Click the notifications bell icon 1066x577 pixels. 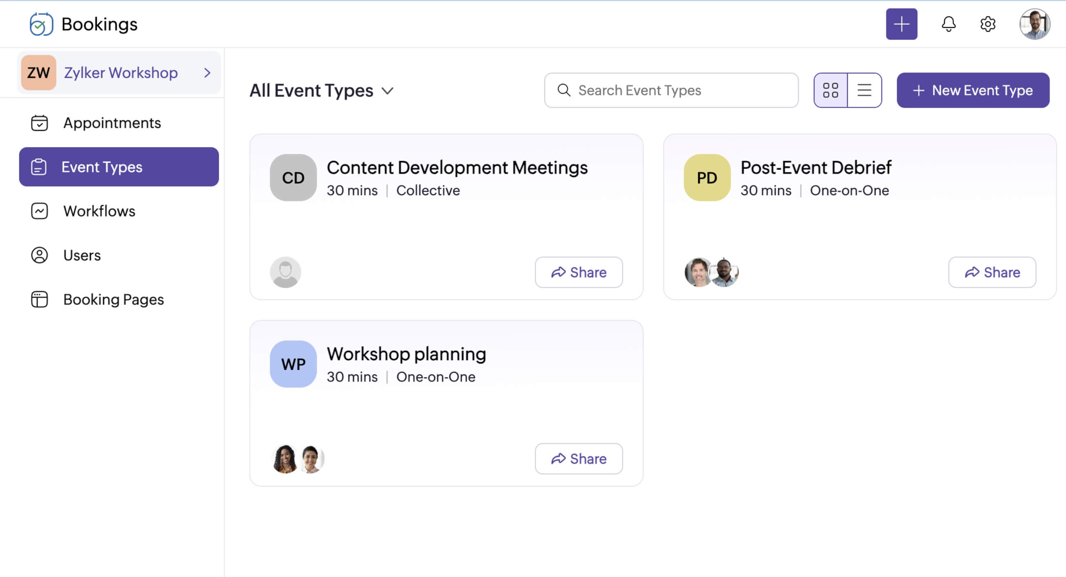pyautogui.click(x=948, y=24)
